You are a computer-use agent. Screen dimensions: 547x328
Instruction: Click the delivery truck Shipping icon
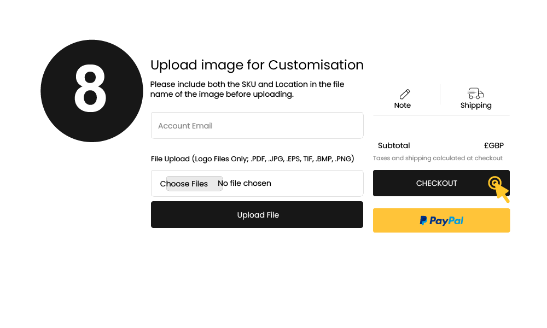[x=475, y=93]
